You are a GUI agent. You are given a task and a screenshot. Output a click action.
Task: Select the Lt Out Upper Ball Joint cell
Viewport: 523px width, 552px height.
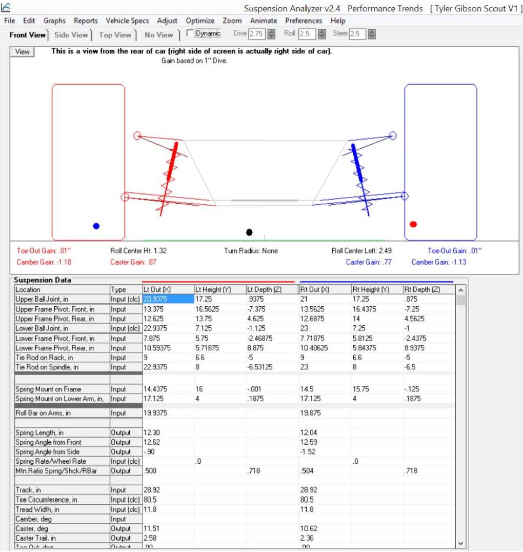pyautogui.click(x=168, y=299)
